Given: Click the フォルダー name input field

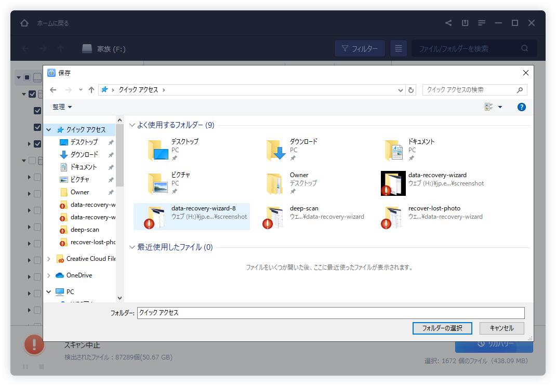Looking at the screenshot, I should (x=330, y=313).
